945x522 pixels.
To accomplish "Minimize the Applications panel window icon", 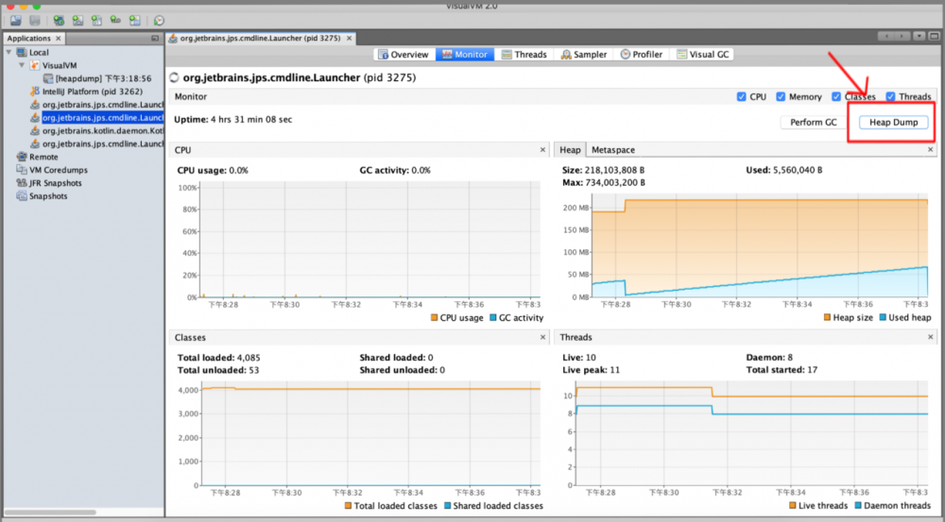I will pyautogui.click(x=155, y=38).
